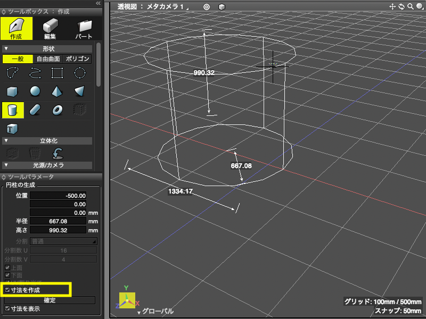Select the pyramid primitive tool
The height and width of the screenshot is (319, 426).
[57, 91]
